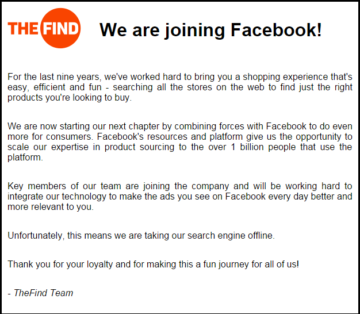Click 'Facebook's resources and platform' text

pyautogui.click(x=170, y=136)
